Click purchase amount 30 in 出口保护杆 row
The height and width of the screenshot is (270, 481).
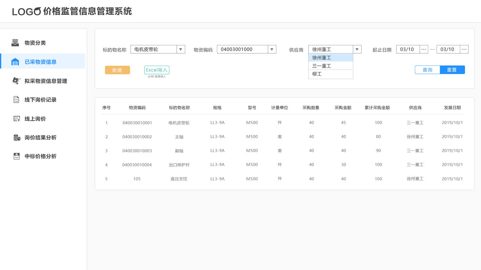click(x=343, y=165)
